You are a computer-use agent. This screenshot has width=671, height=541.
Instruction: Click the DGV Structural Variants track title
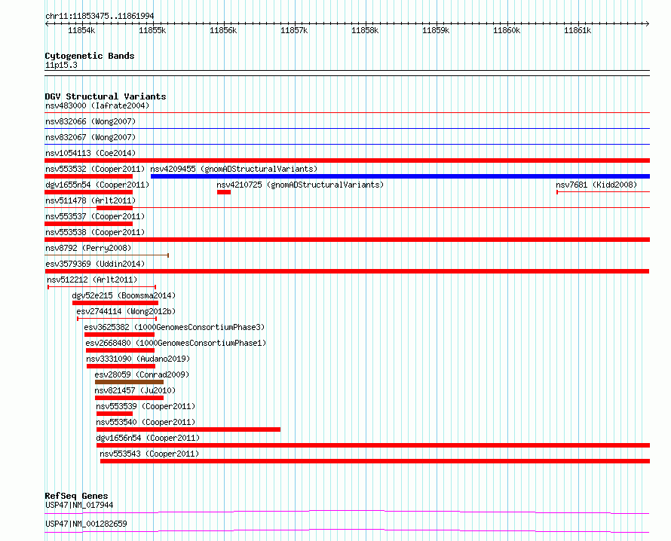tap(106, 96)
